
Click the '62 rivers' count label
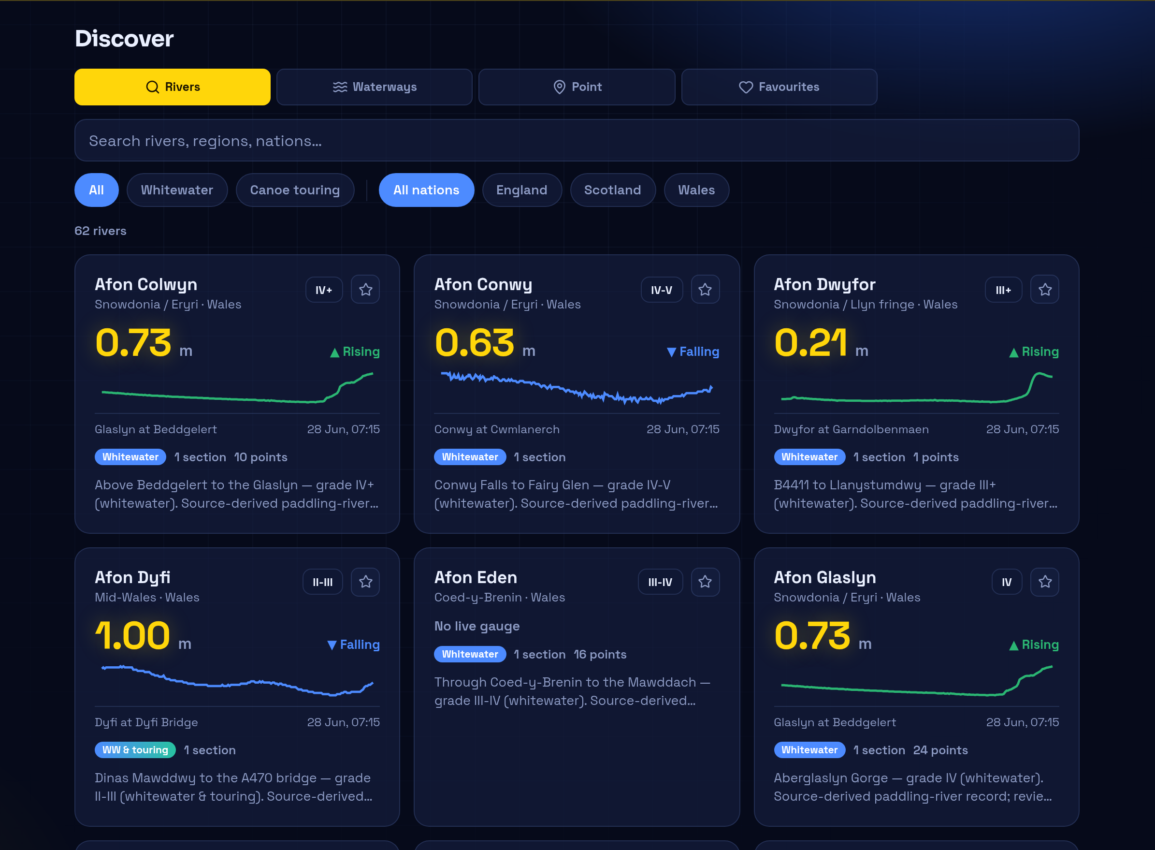101,231
